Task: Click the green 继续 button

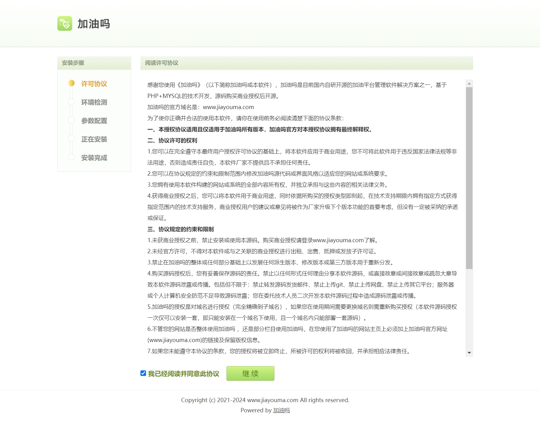Action: pyautogui.click(x=250, y=373)
